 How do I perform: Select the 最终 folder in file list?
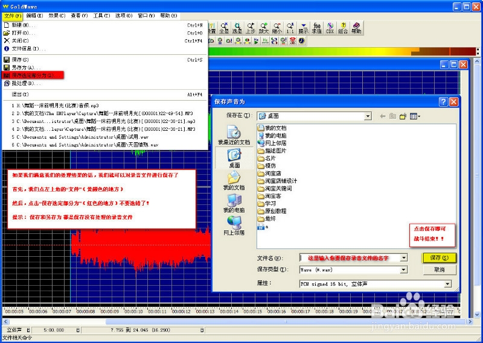[267, 219]
